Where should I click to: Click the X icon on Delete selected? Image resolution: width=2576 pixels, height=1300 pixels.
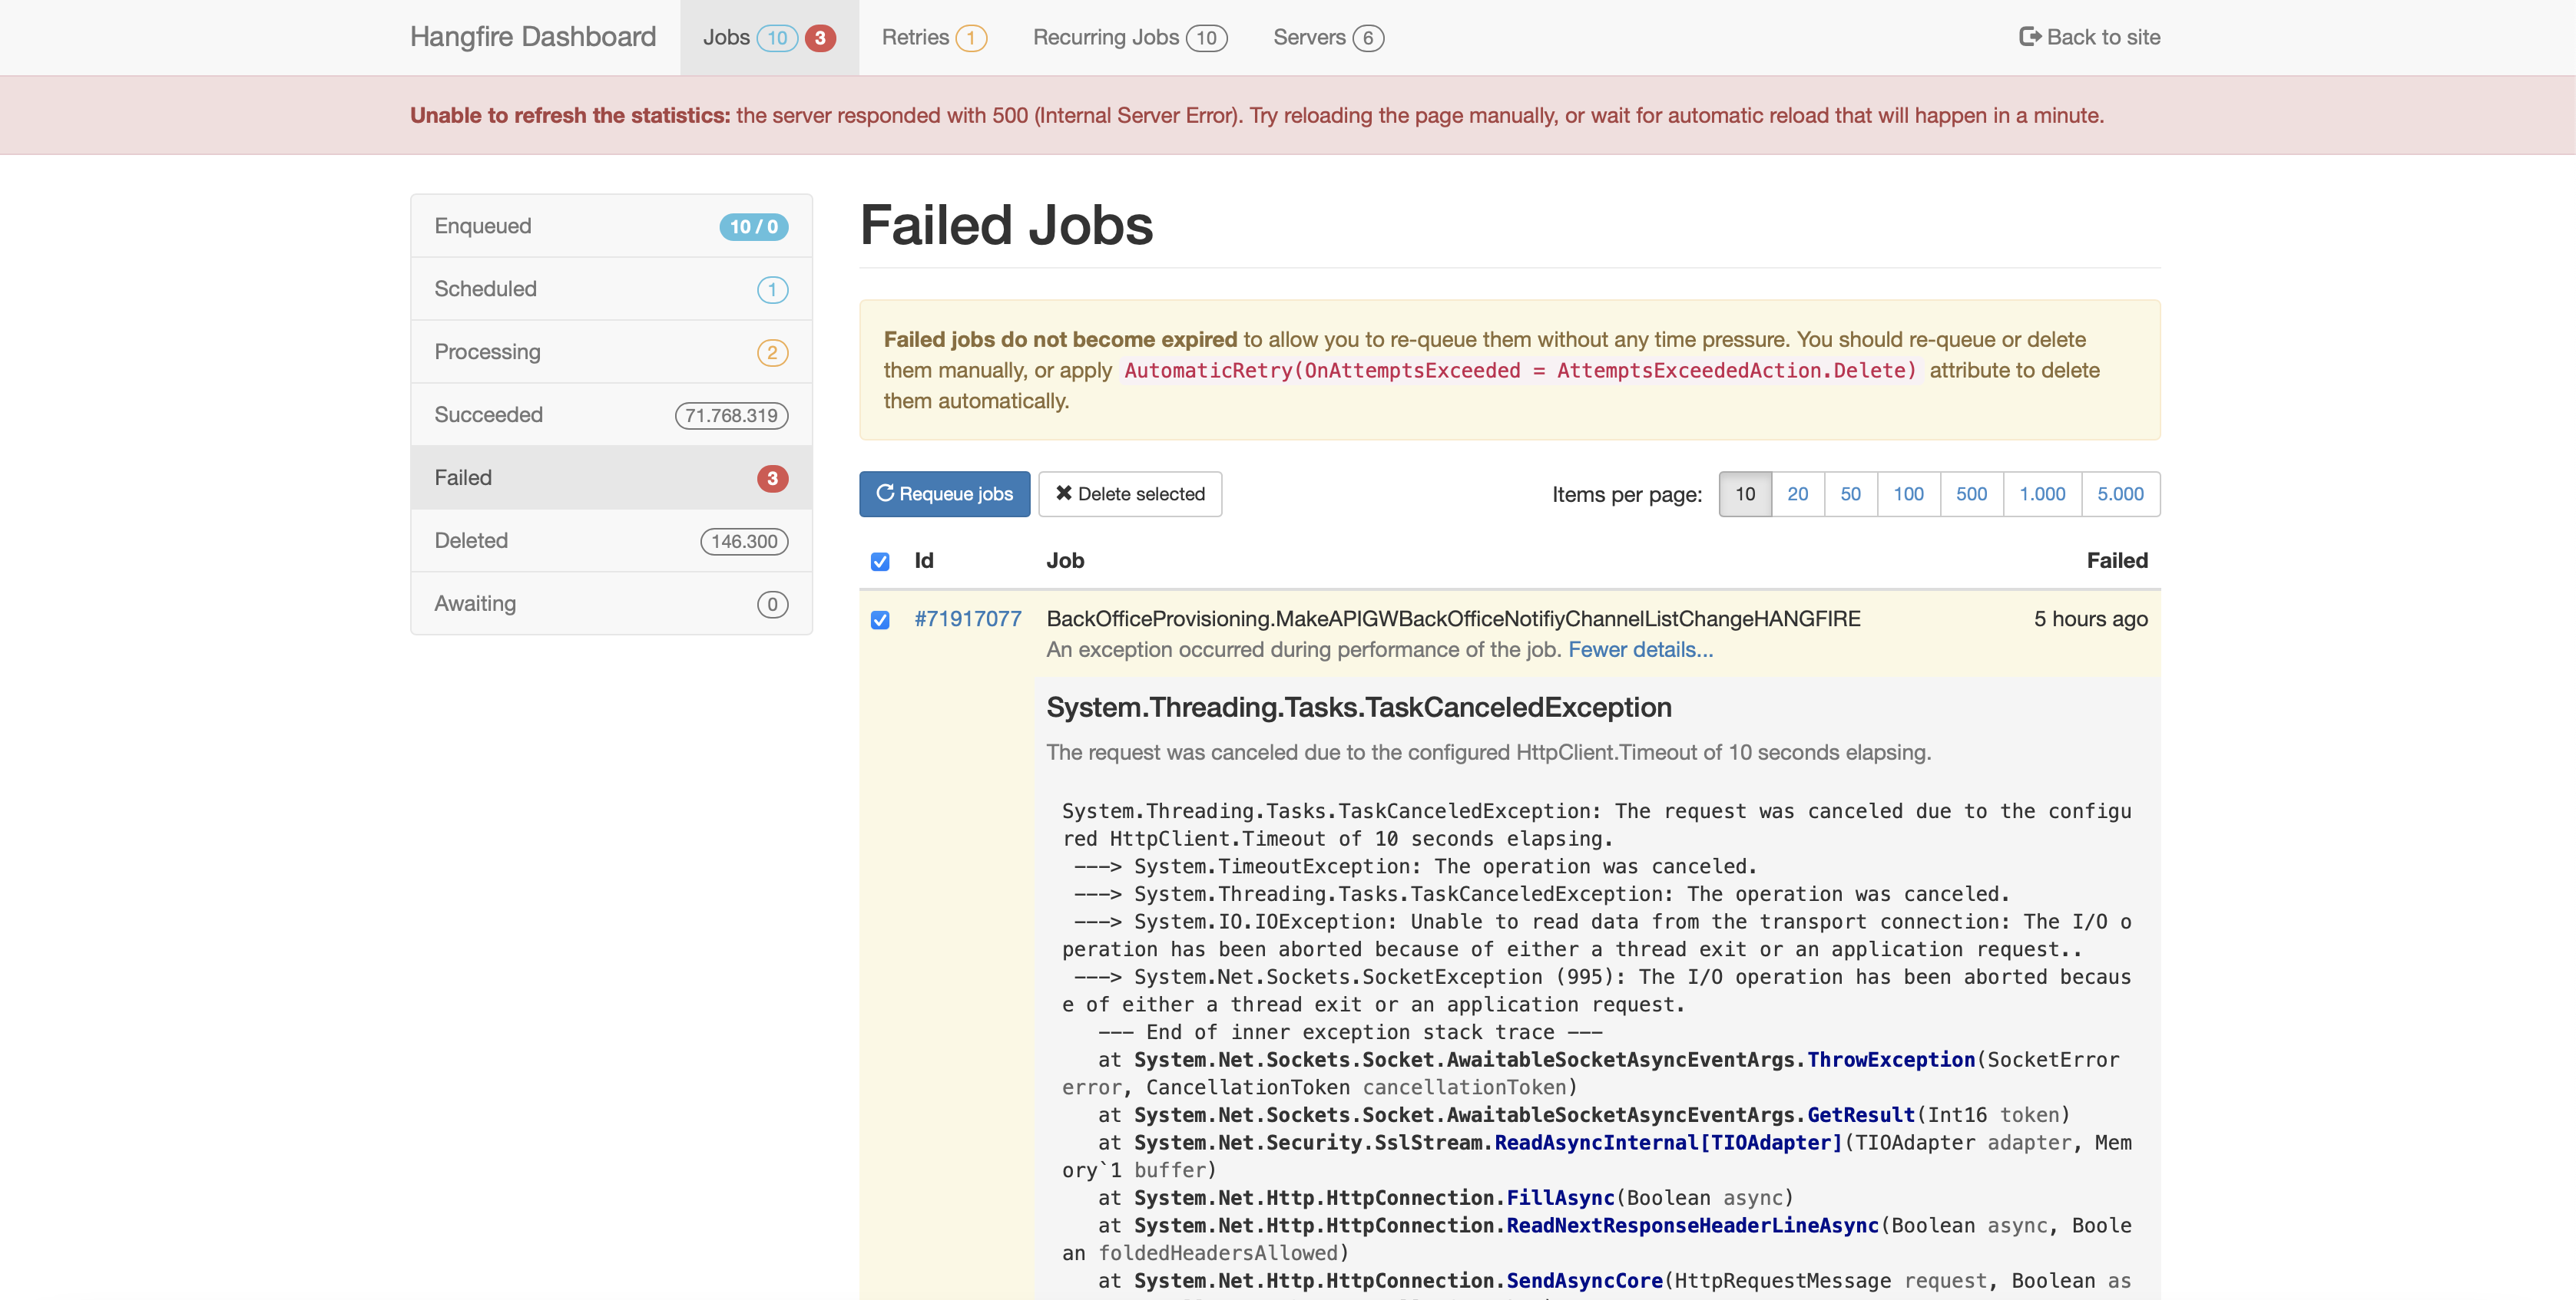point(1065,493)
